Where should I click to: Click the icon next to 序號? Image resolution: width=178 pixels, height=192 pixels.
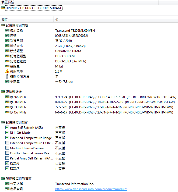tap(7, 35)
